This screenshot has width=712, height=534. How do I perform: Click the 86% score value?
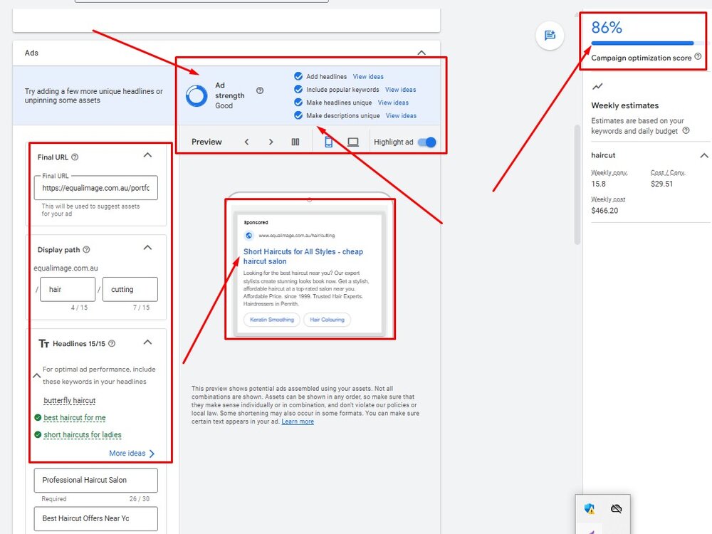[606, 28]
